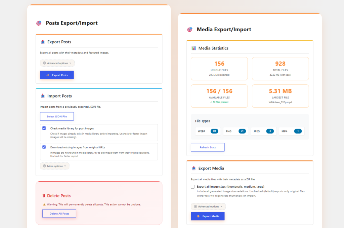344x228 pixels.
Task: Click the blue Export Media button
Action: (x=208, y=216)
